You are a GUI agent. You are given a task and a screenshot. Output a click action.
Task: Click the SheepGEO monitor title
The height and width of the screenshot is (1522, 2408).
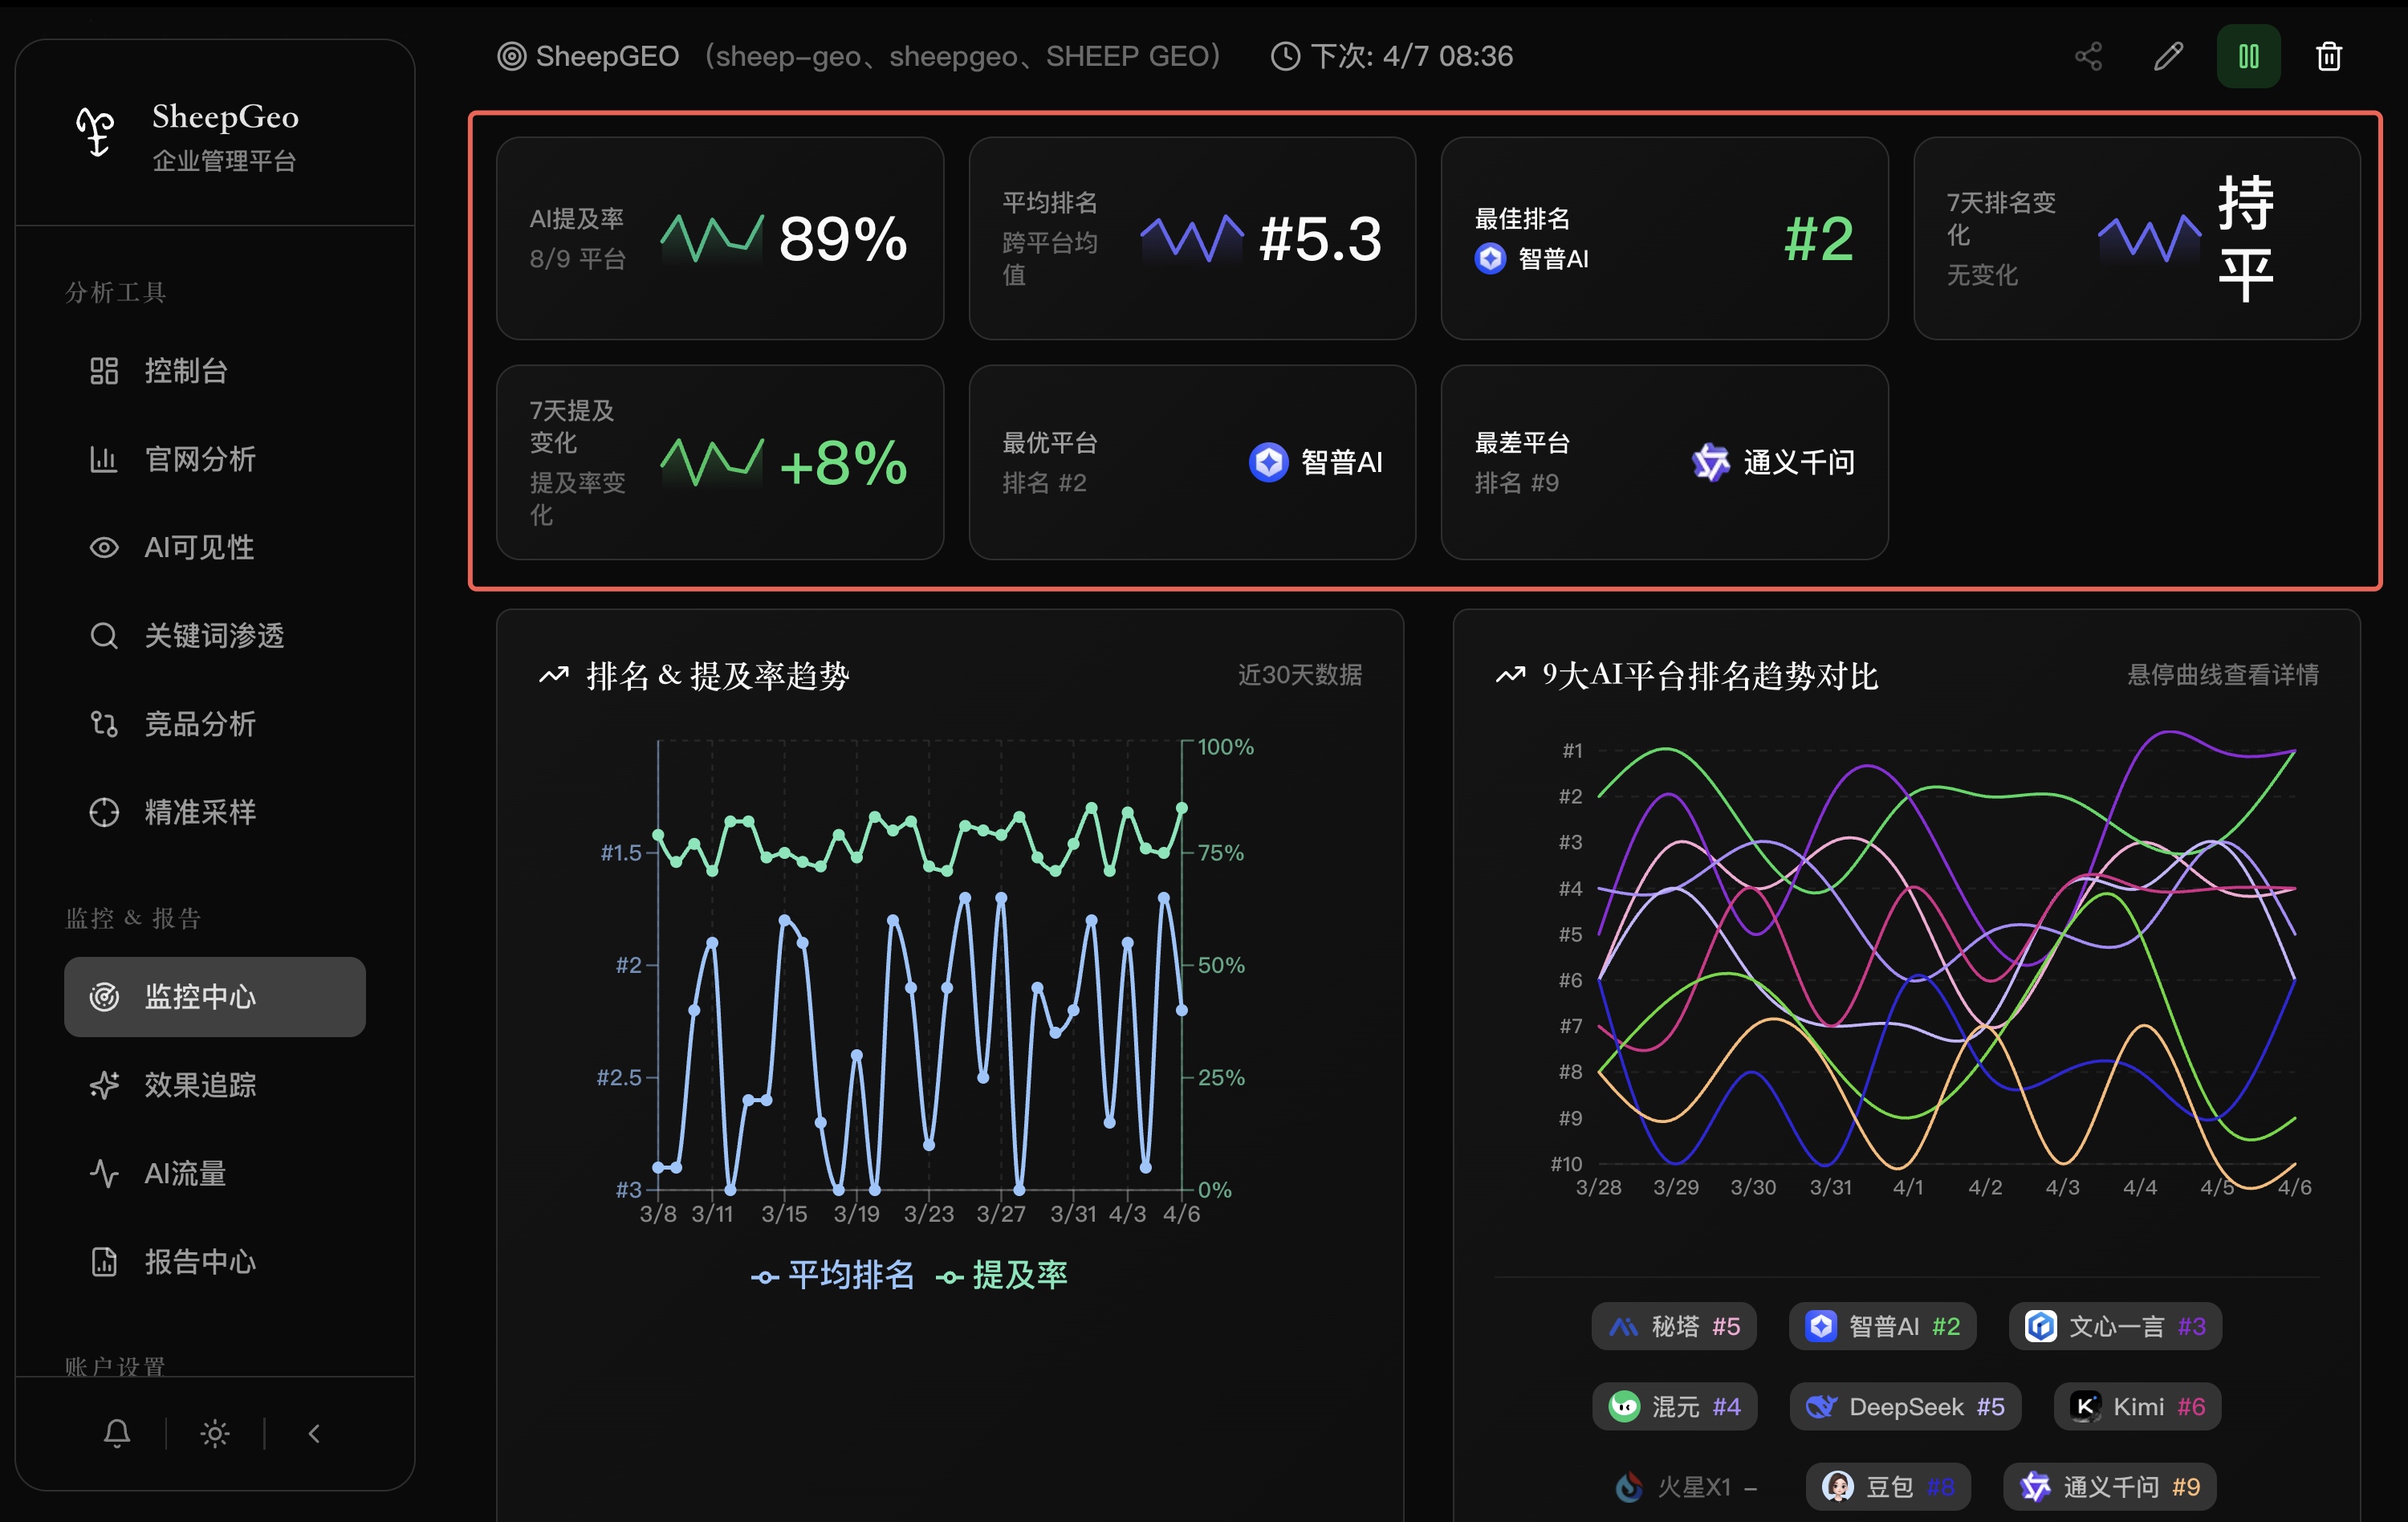tap(607, 56)
